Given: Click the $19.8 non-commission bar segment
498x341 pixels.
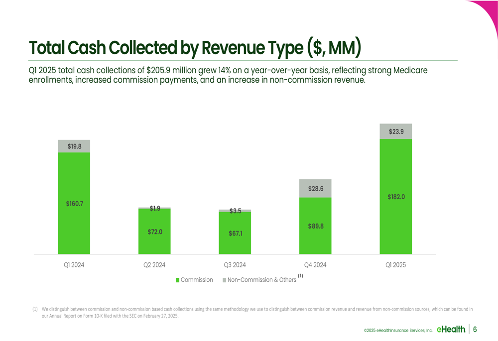Looking at the screenshot, I should point(74,146).
